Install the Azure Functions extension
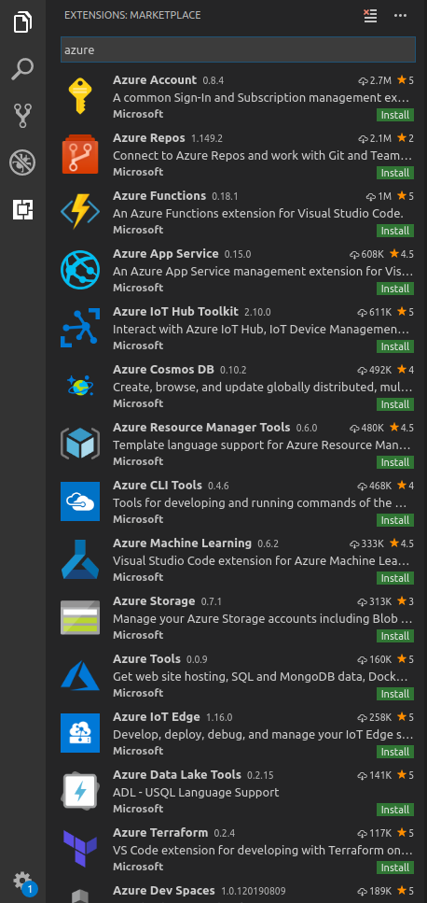427x903 pixels. coord(395,231)
